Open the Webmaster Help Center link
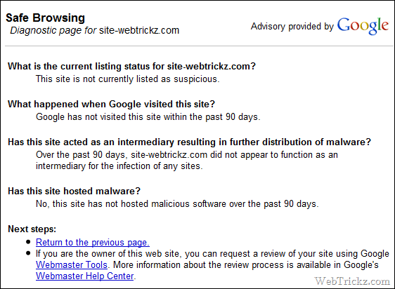 click(84, 276)
